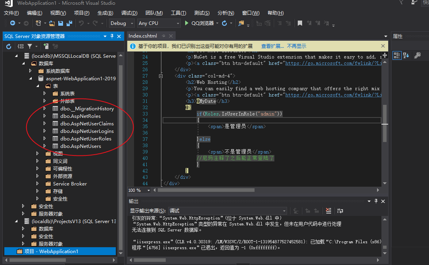Click the New Project toolbar icon

(x=38, y=23)
